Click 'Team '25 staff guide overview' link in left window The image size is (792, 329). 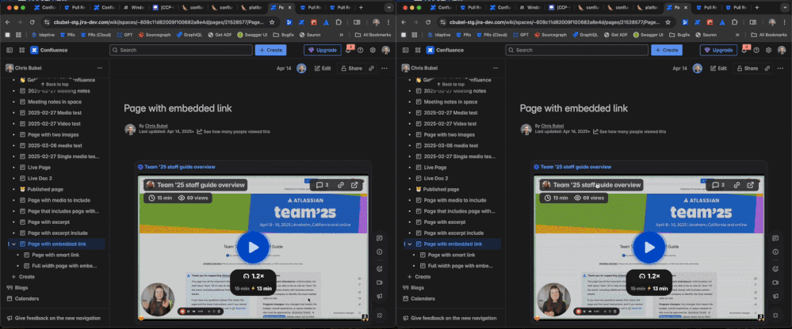pos(180,167)
